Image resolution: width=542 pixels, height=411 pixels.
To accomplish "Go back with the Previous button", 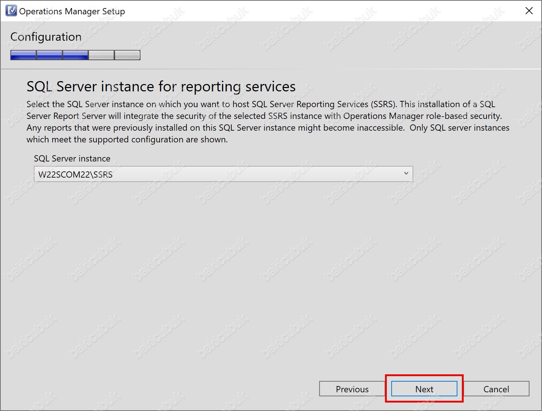I will click(x=352, y=389).
